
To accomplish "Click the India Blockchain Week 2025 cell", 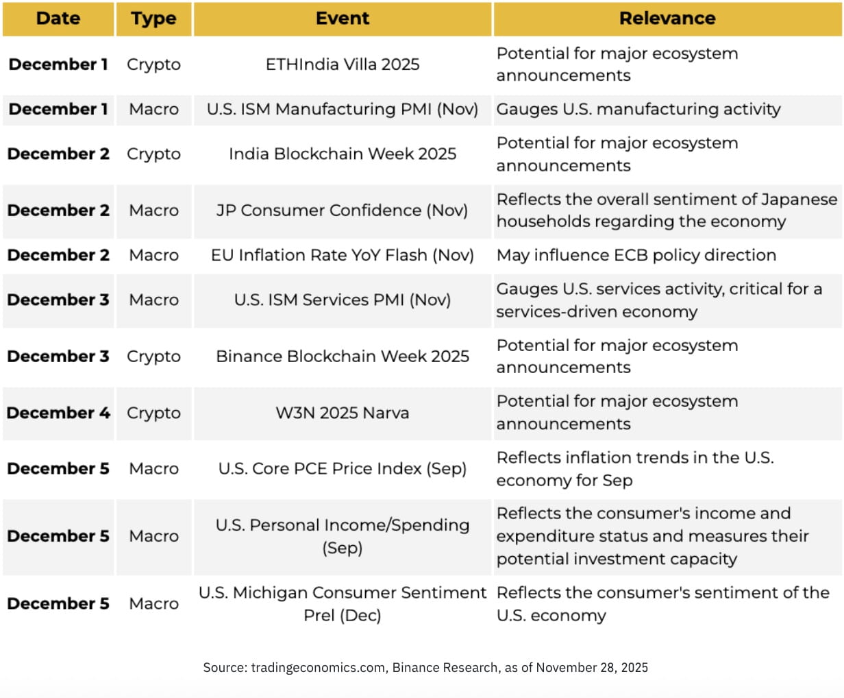I will pyautogui.click(x=342, y=154).
